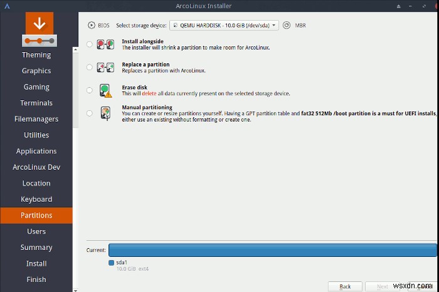439x292 pixels.
Task: Click the Erase disk warning icon
Action: tap(106, 91)
